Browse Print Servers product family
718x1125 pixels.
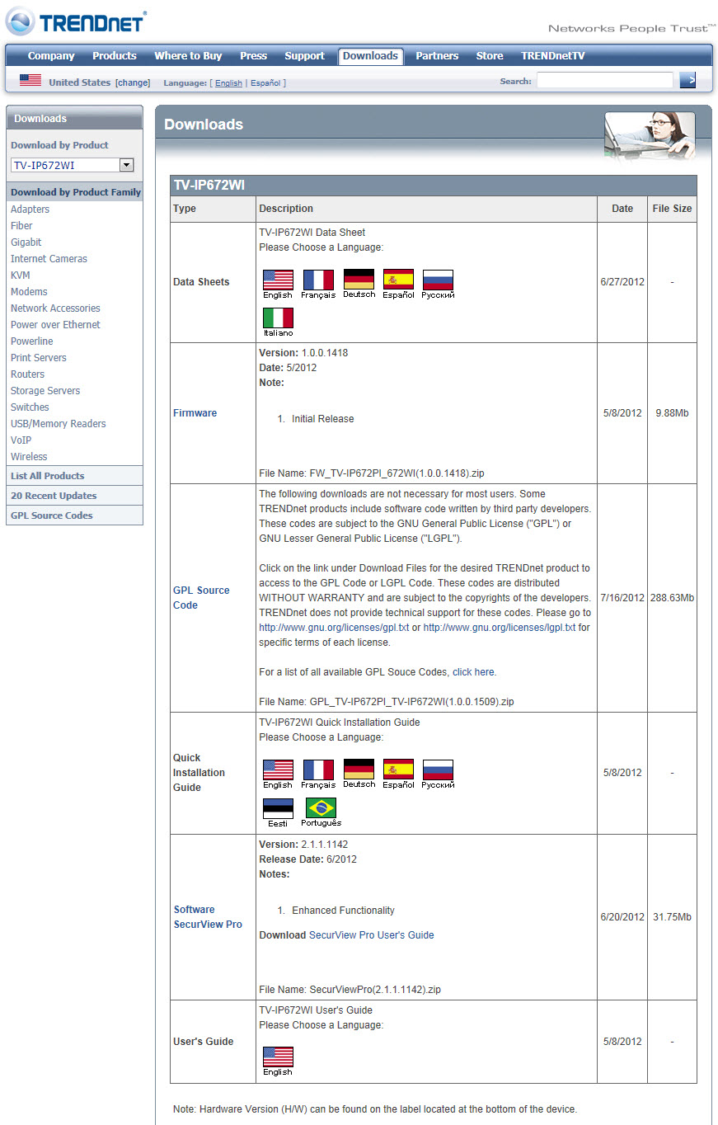39,358
